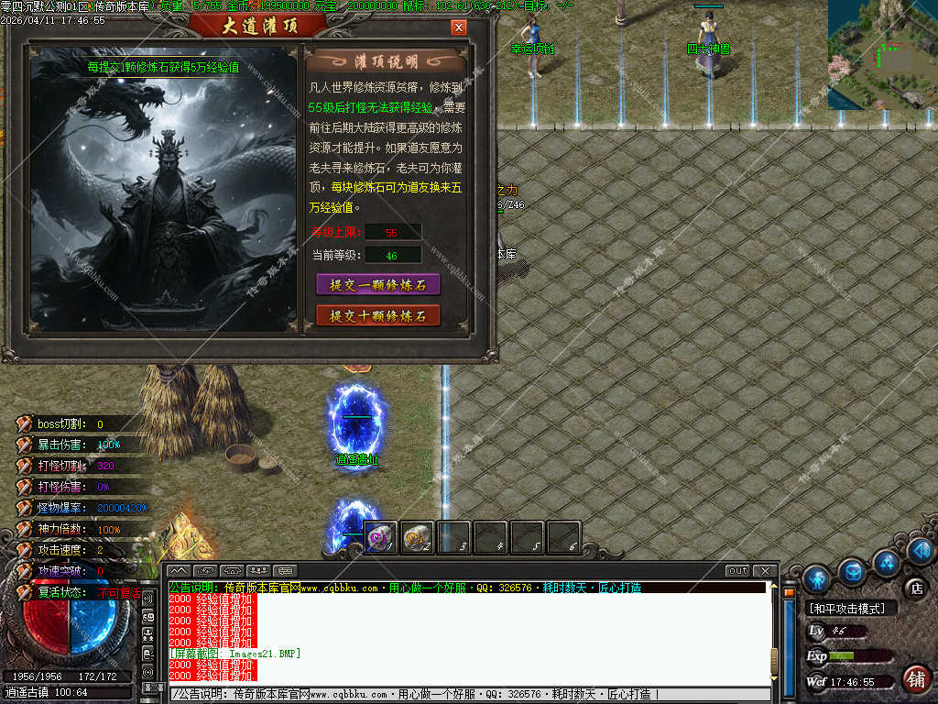Viewport: 938px width, 704px height.
Task: Click the chat text input field
Action: [x=458, y=695]
